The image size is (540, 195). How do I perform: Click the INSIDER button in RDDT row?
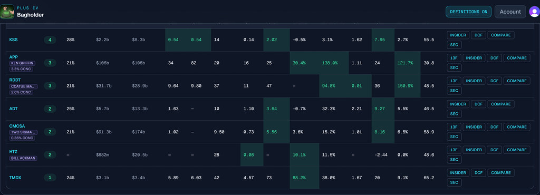click(474, 81)
